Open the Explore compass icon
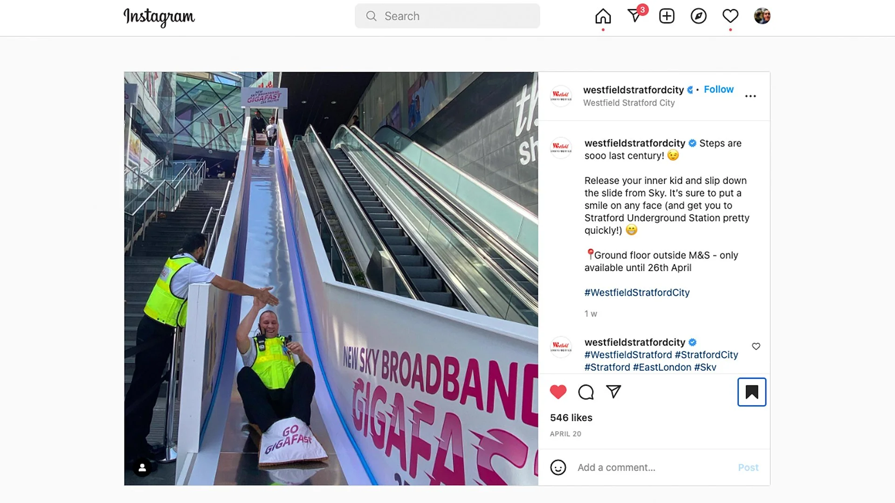The image size is (895, 503). 698,16
